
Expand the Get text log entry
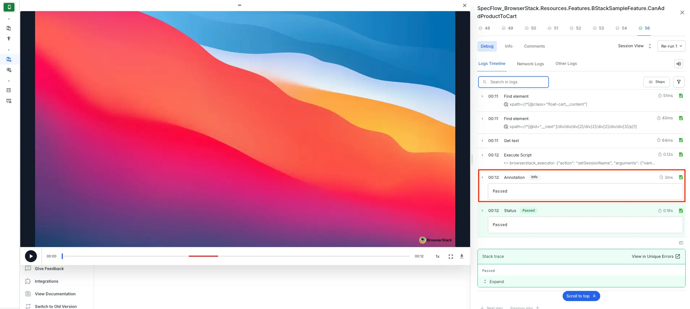(x=482, y=141)
